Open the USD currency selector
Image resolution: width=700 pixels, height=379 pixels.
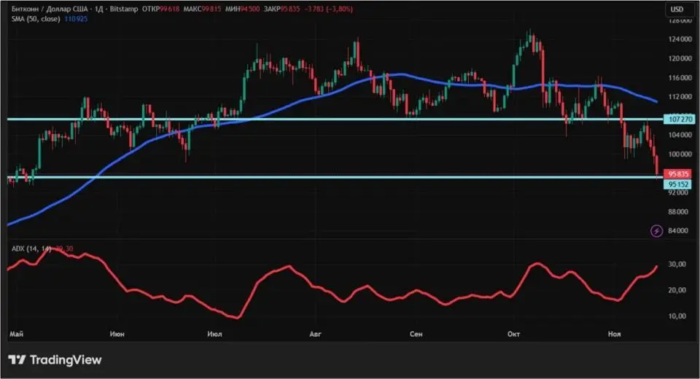point(676,9)
